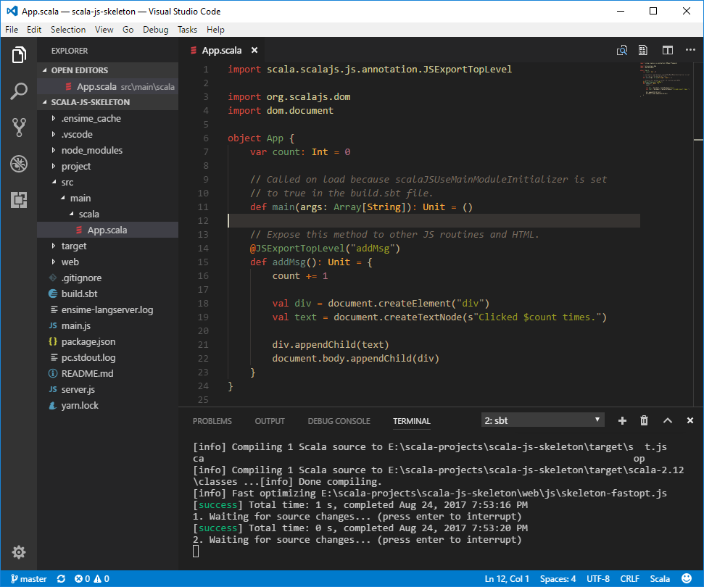Split the editor with the split icon
This screenshot has height=587, width=704.
point(668,50)
